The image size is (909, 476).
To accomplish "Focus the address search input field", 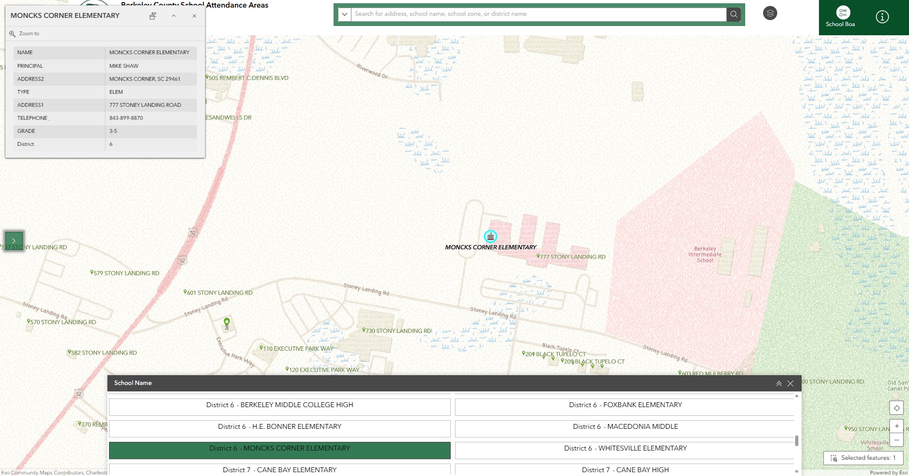I will 539,14.
